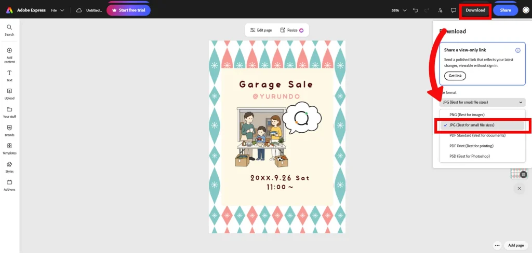Open the user profile avatar
This screenshot has width=532, height=253.
pyautogui.click(x=526, y=10)
